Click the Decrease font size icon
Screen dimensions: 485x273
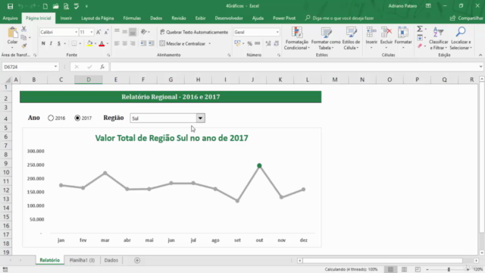pos(106,32)
